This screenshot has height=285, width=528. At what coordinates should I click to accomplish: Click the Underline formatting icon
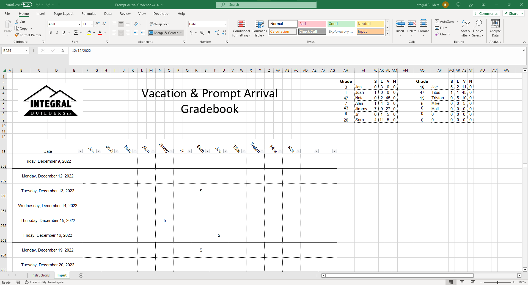(64, 33)
